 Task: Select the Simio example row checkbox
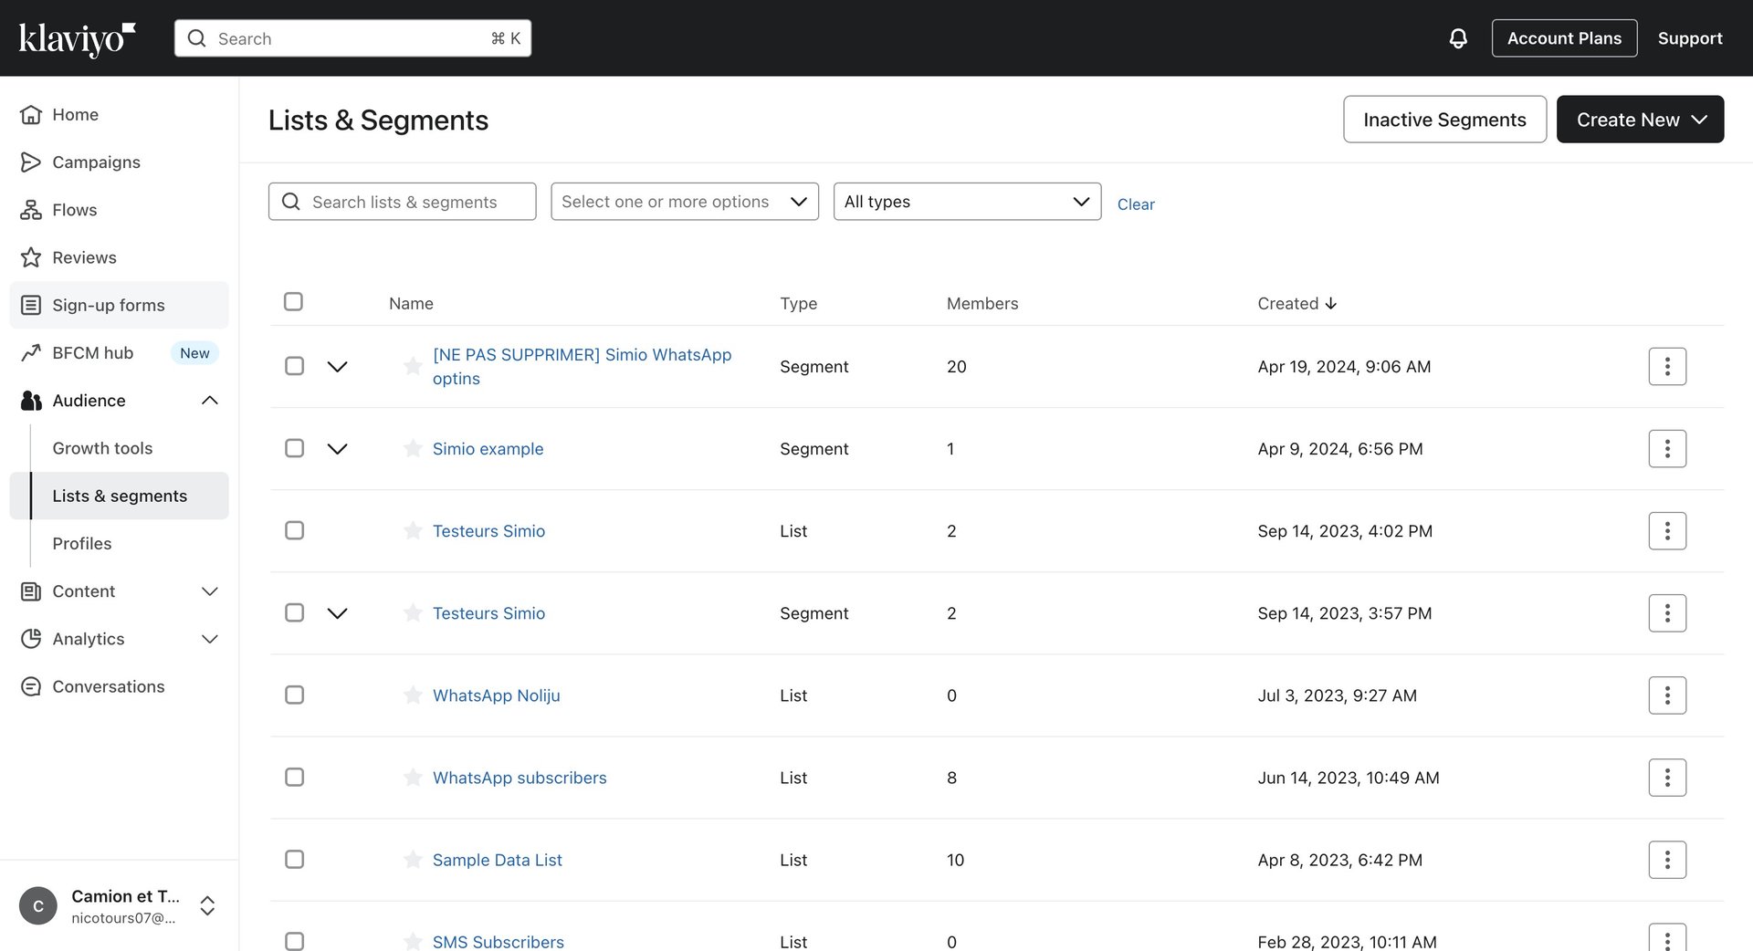tap(294, 448)
